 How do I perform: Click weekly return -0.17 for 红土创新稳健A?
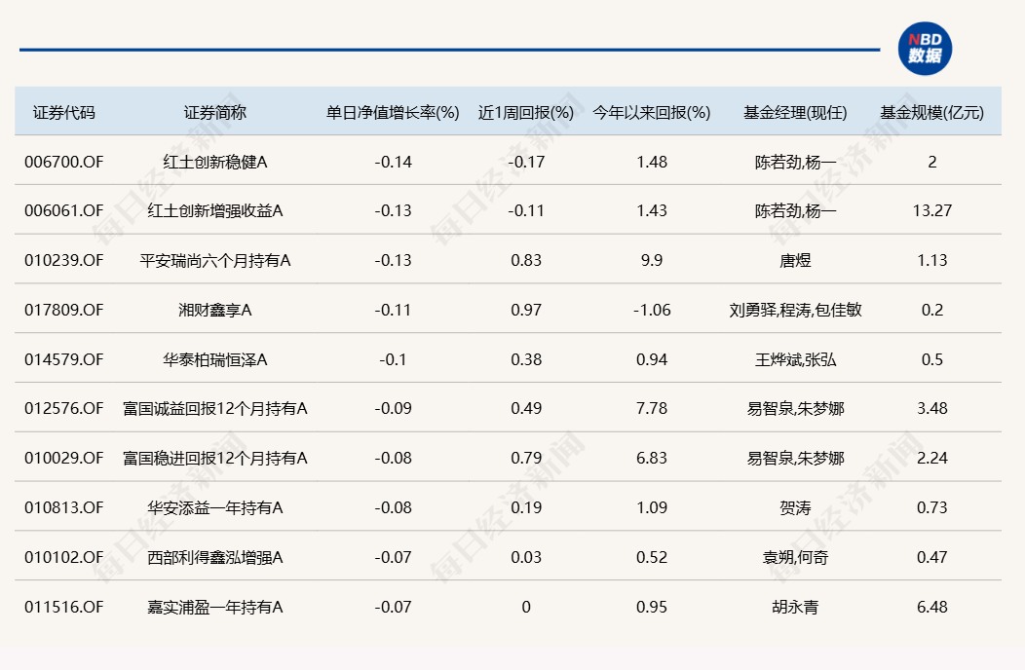click(x=526, y=162)
